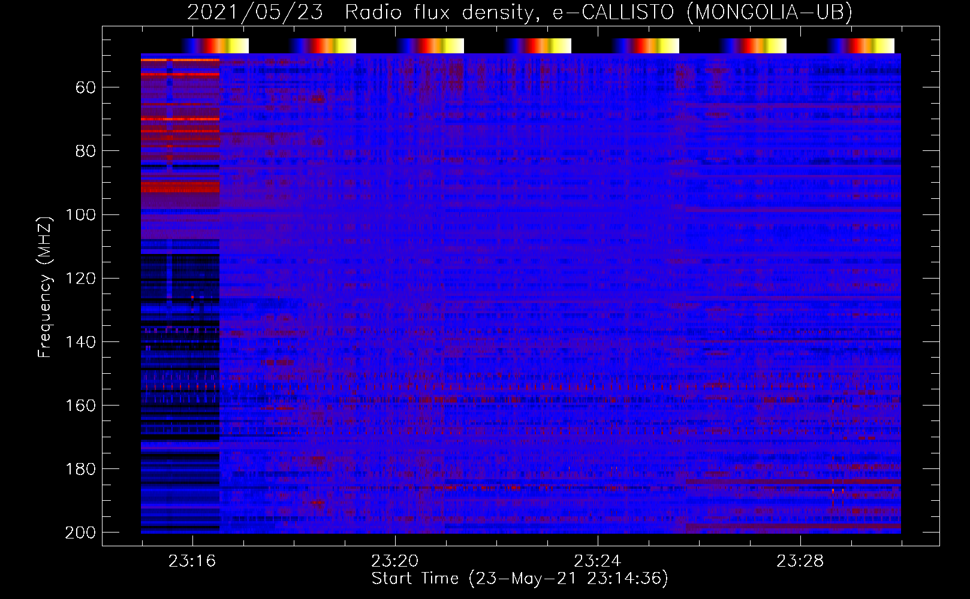
Task: Click the 23:16 time tick label
Action: click(x=192, y=561)
